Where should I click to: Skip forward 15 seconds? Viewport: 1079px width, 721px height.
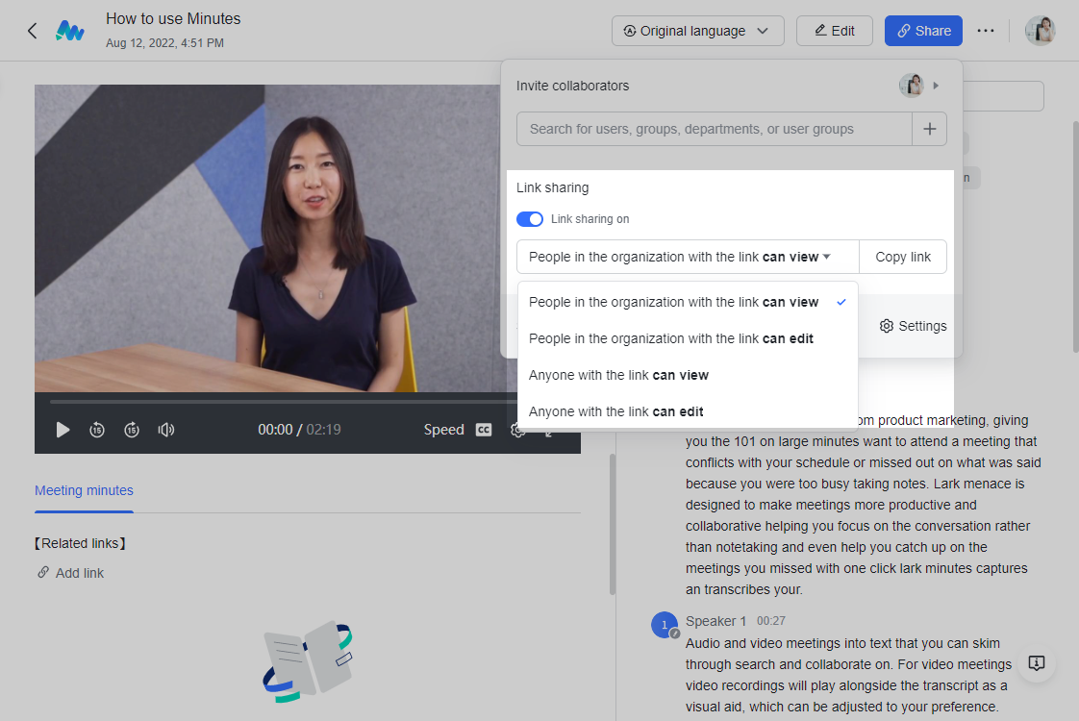(x=132, y=430)
